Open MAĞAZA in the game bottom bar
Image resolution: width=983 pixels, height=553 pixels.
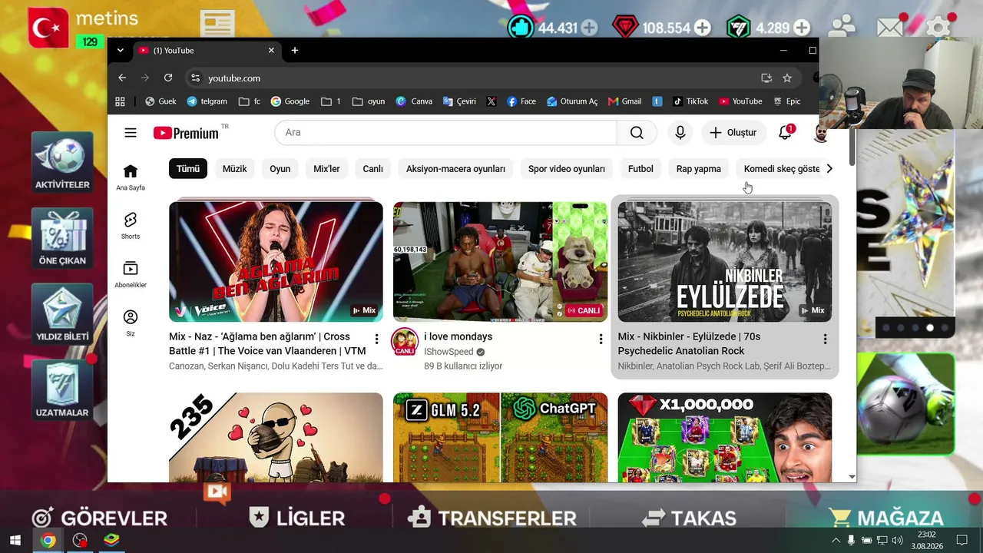click(x=886, y=518)
